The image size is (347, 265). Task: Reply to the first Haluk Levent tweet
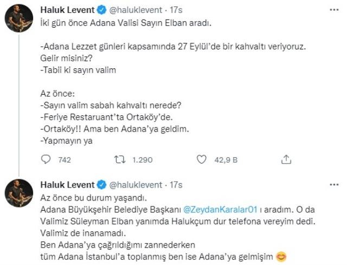(x=47, y=160)
